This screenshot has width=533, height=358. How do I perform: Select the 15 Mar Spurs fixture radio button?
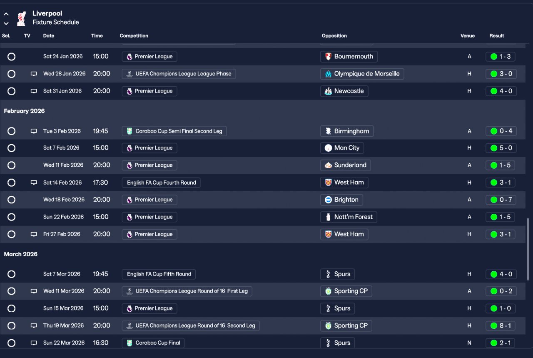pyautogui.click(x=11, y=308)
